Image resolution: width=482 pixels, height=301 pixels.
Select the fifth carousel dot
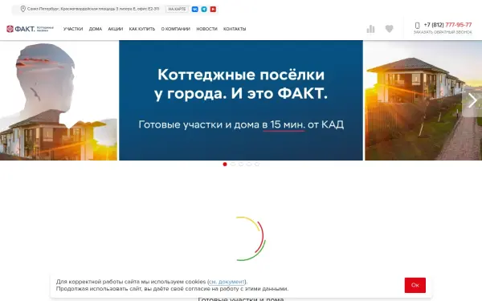pyautogui.click(x=257, y=165)
